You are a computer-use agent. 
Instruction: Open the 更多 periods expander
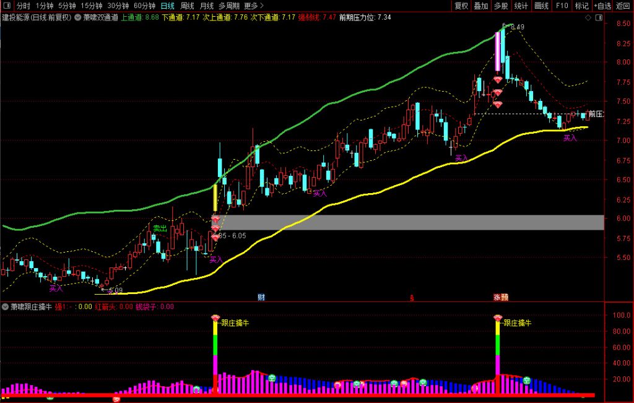click(x=254, y=6)
